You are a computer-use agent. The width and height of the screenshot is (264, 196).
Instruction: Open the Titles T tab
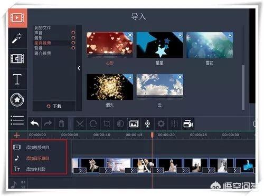point(17,79)
